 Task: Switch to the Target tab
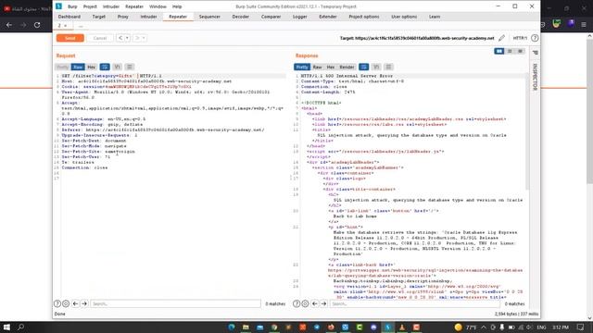pyautogui.click(x=99, y=17)
